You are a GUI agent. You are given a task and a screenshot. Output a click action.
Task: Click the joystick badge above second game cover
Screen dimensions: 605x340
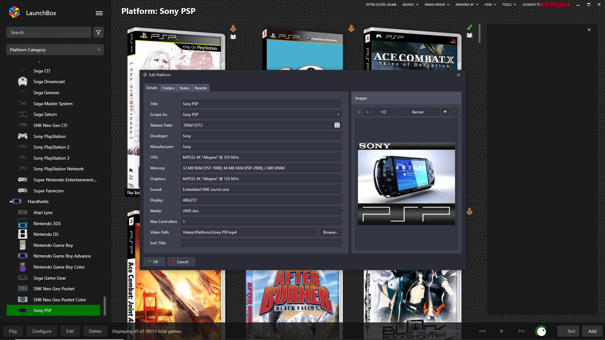[x=351, y=28]
